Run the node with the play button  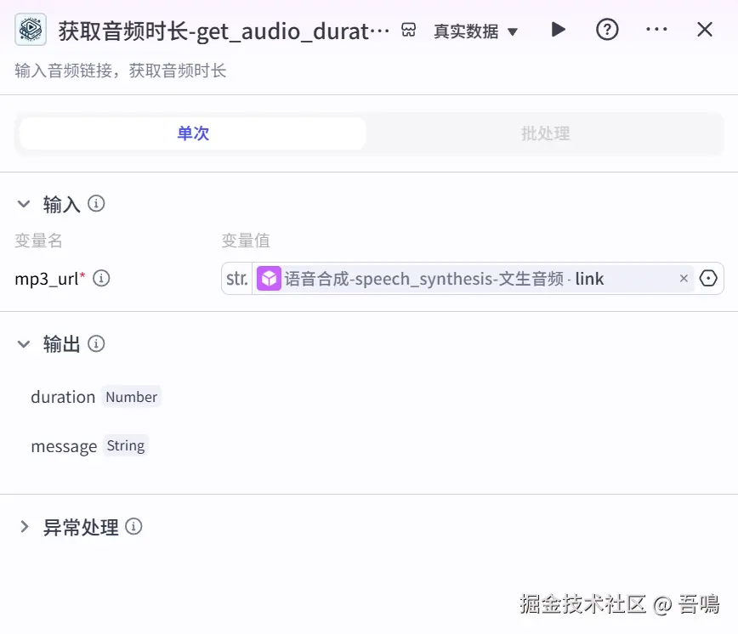[559, 30]
